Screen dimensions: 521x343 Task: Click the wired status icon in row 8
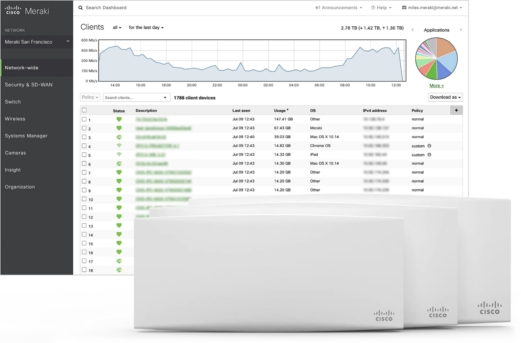(x=119, y=181)
